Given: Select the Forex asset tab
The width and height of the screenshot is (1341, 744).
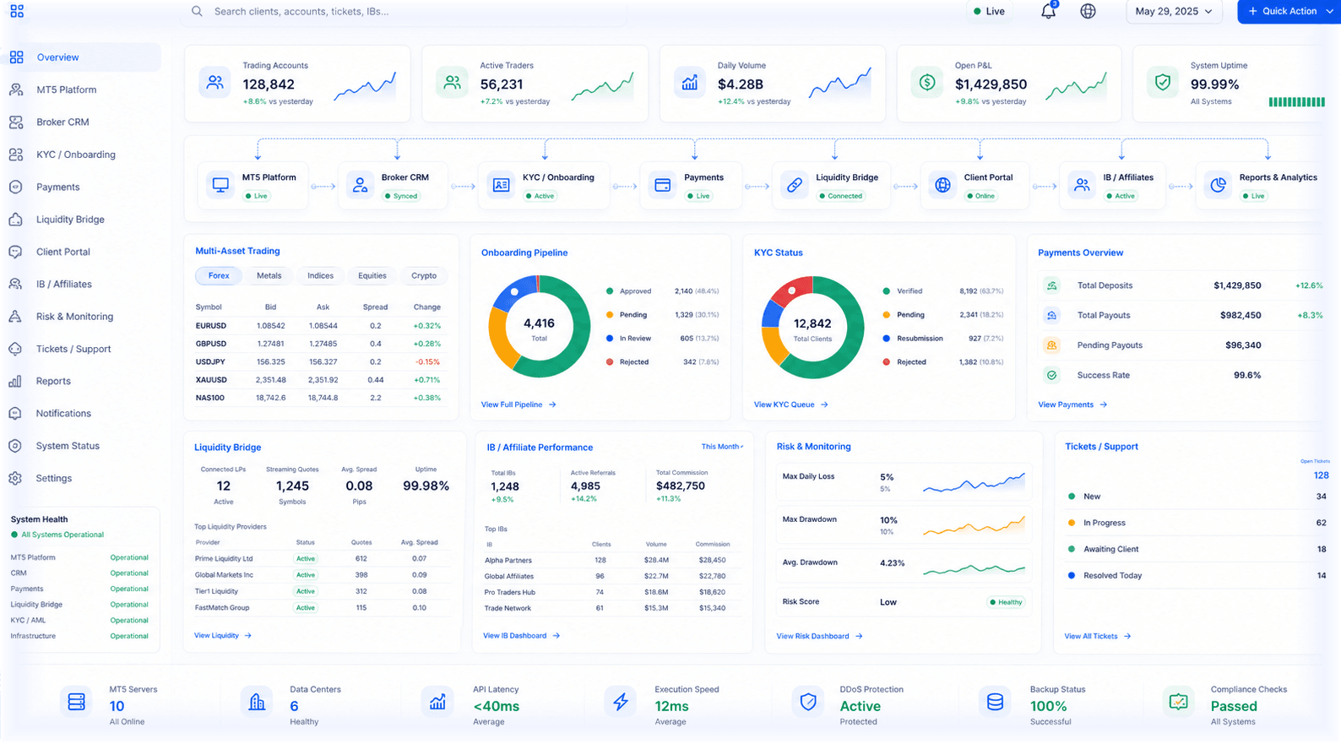Looking at the screenshot, I should click(x=219, y=275).
